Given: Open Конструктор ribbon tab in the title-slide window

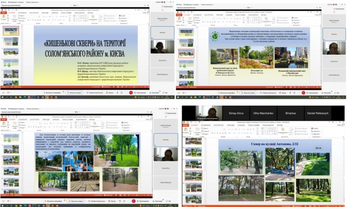Looking at the screenshot, I should tap(34, 13).
